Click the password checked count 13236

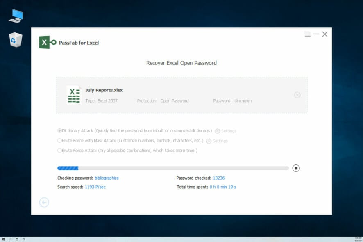[x=219, y=178]
